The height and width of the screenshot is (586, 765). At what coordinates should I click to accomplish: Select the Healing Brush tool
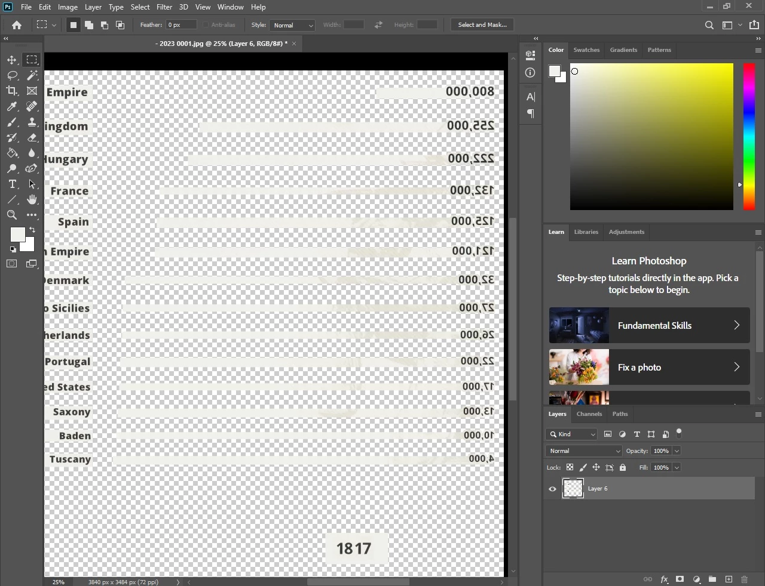[32, 106]
